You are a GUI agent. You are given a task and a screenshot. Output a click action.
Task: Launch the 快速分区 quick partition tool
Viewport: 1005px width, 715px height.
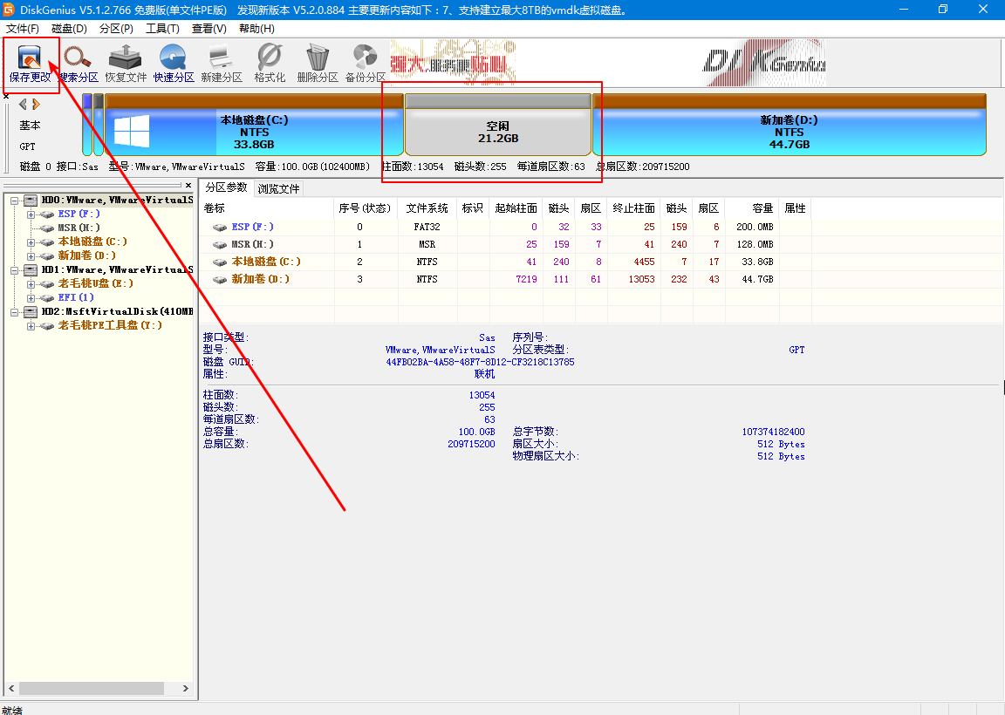(174, 64)
